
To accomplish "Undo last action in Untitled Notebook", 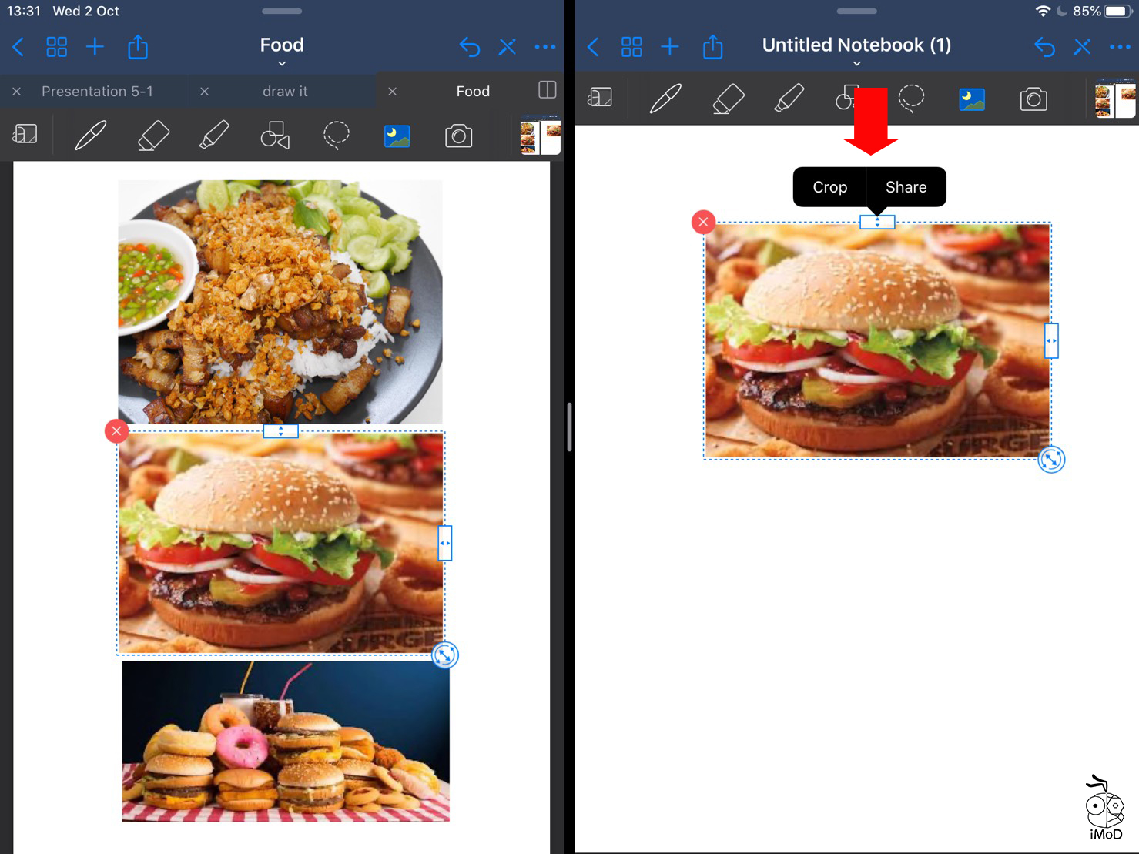I will point(1044,48).
